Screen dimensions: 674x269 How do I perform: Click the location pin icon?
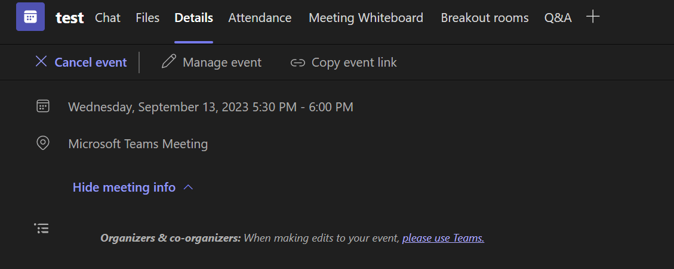[43, 143]
